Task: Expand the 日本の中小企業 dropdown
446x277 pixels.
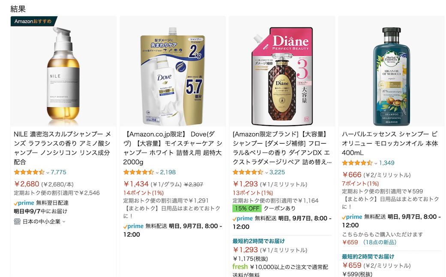Action: pyautogui.click(x=64, y=222)
